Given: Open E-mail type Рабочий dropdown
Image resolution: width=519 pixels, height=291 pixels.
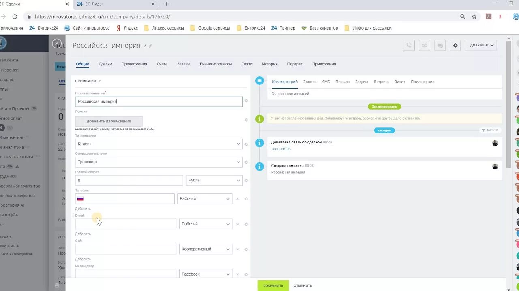Looking at the screenshot, I should pyautogui.click(x=206, y=224).
